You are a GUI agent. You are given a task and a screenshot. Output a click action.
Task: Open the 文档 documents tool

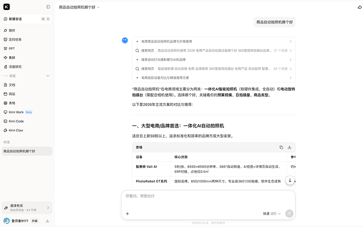(x=27, y=85)
